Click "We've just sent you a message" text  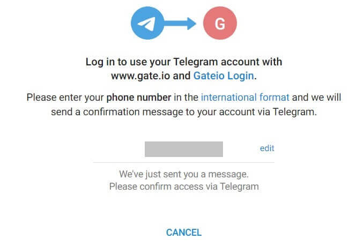[184, 174]
